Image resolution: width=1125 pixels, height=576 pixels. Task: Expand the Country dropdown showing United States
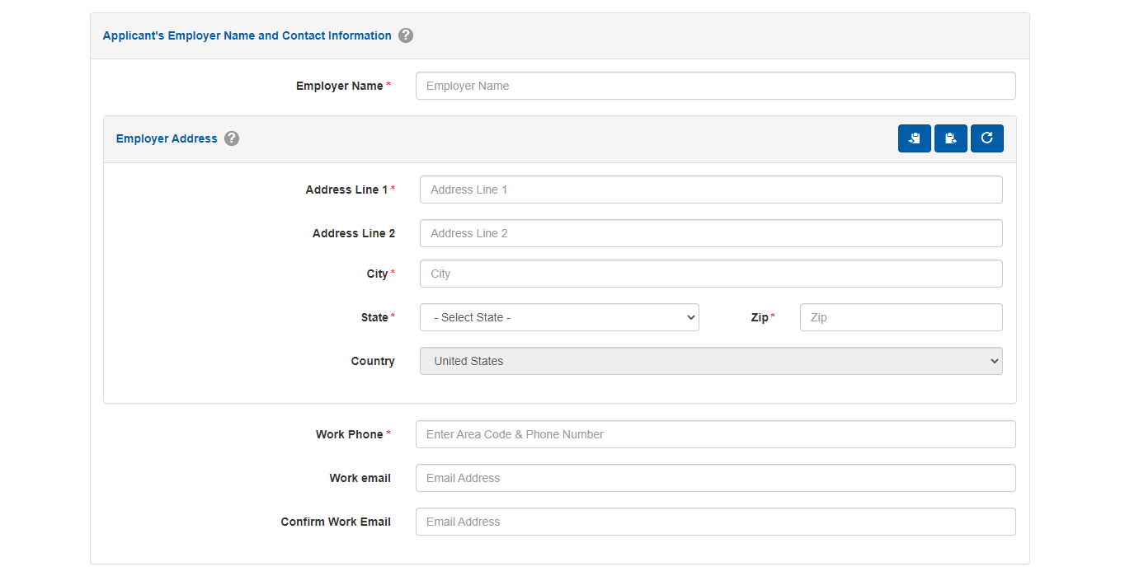click(711, 361)
